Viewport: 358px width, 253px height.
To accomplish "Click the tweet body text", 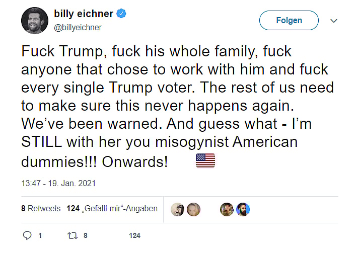I will (x=176, y=106).
